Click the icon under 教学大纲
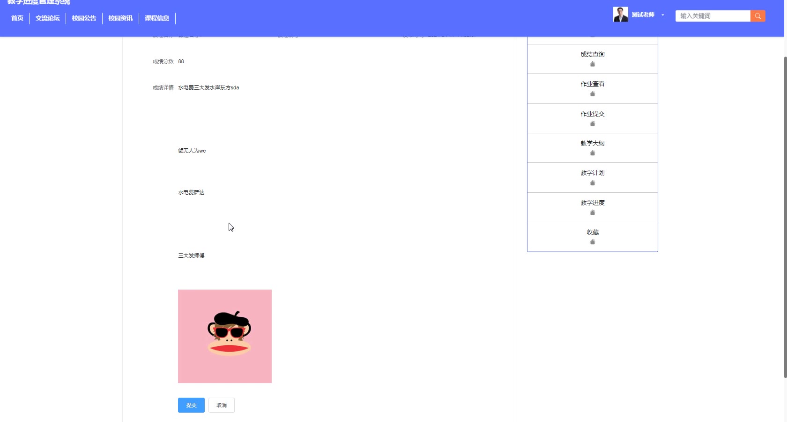Image resolution: width=787 pixels, height=422 pixels. coord(593,153)
